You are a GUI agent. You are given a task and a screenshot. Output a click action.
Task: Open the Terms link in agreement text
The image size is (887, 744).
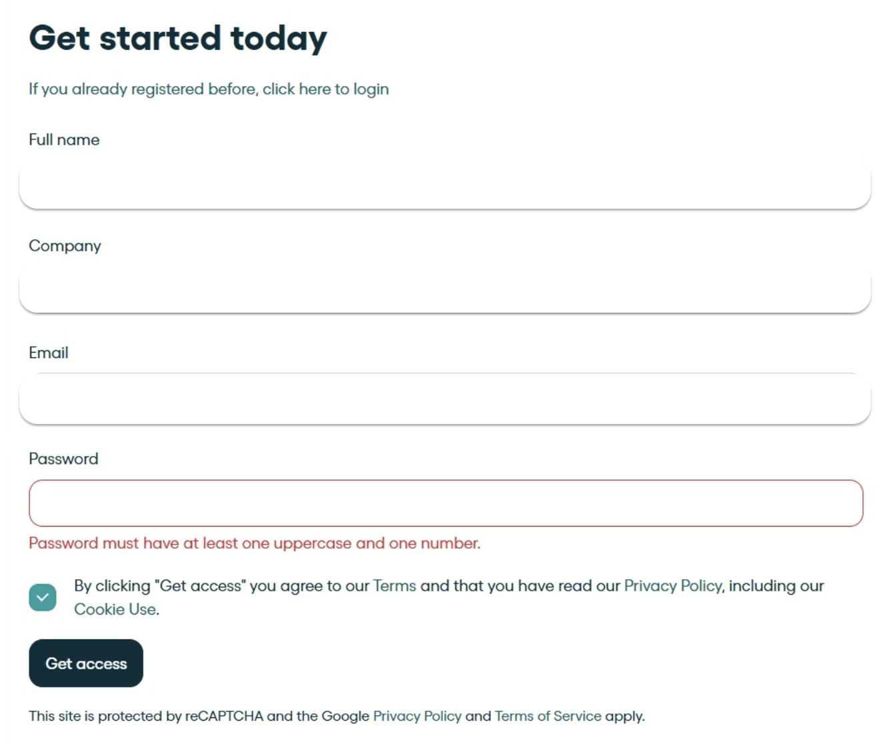click(x=394, y=586)
